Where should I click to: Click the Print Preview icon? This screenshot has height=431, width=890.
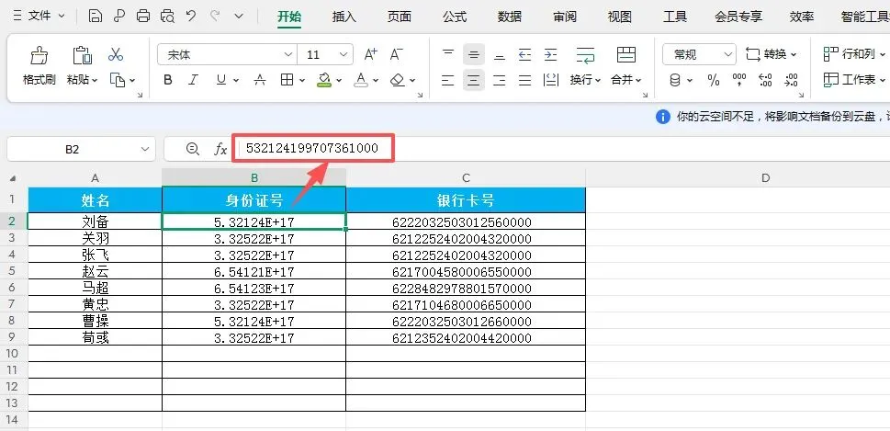[x=167, y=16]
